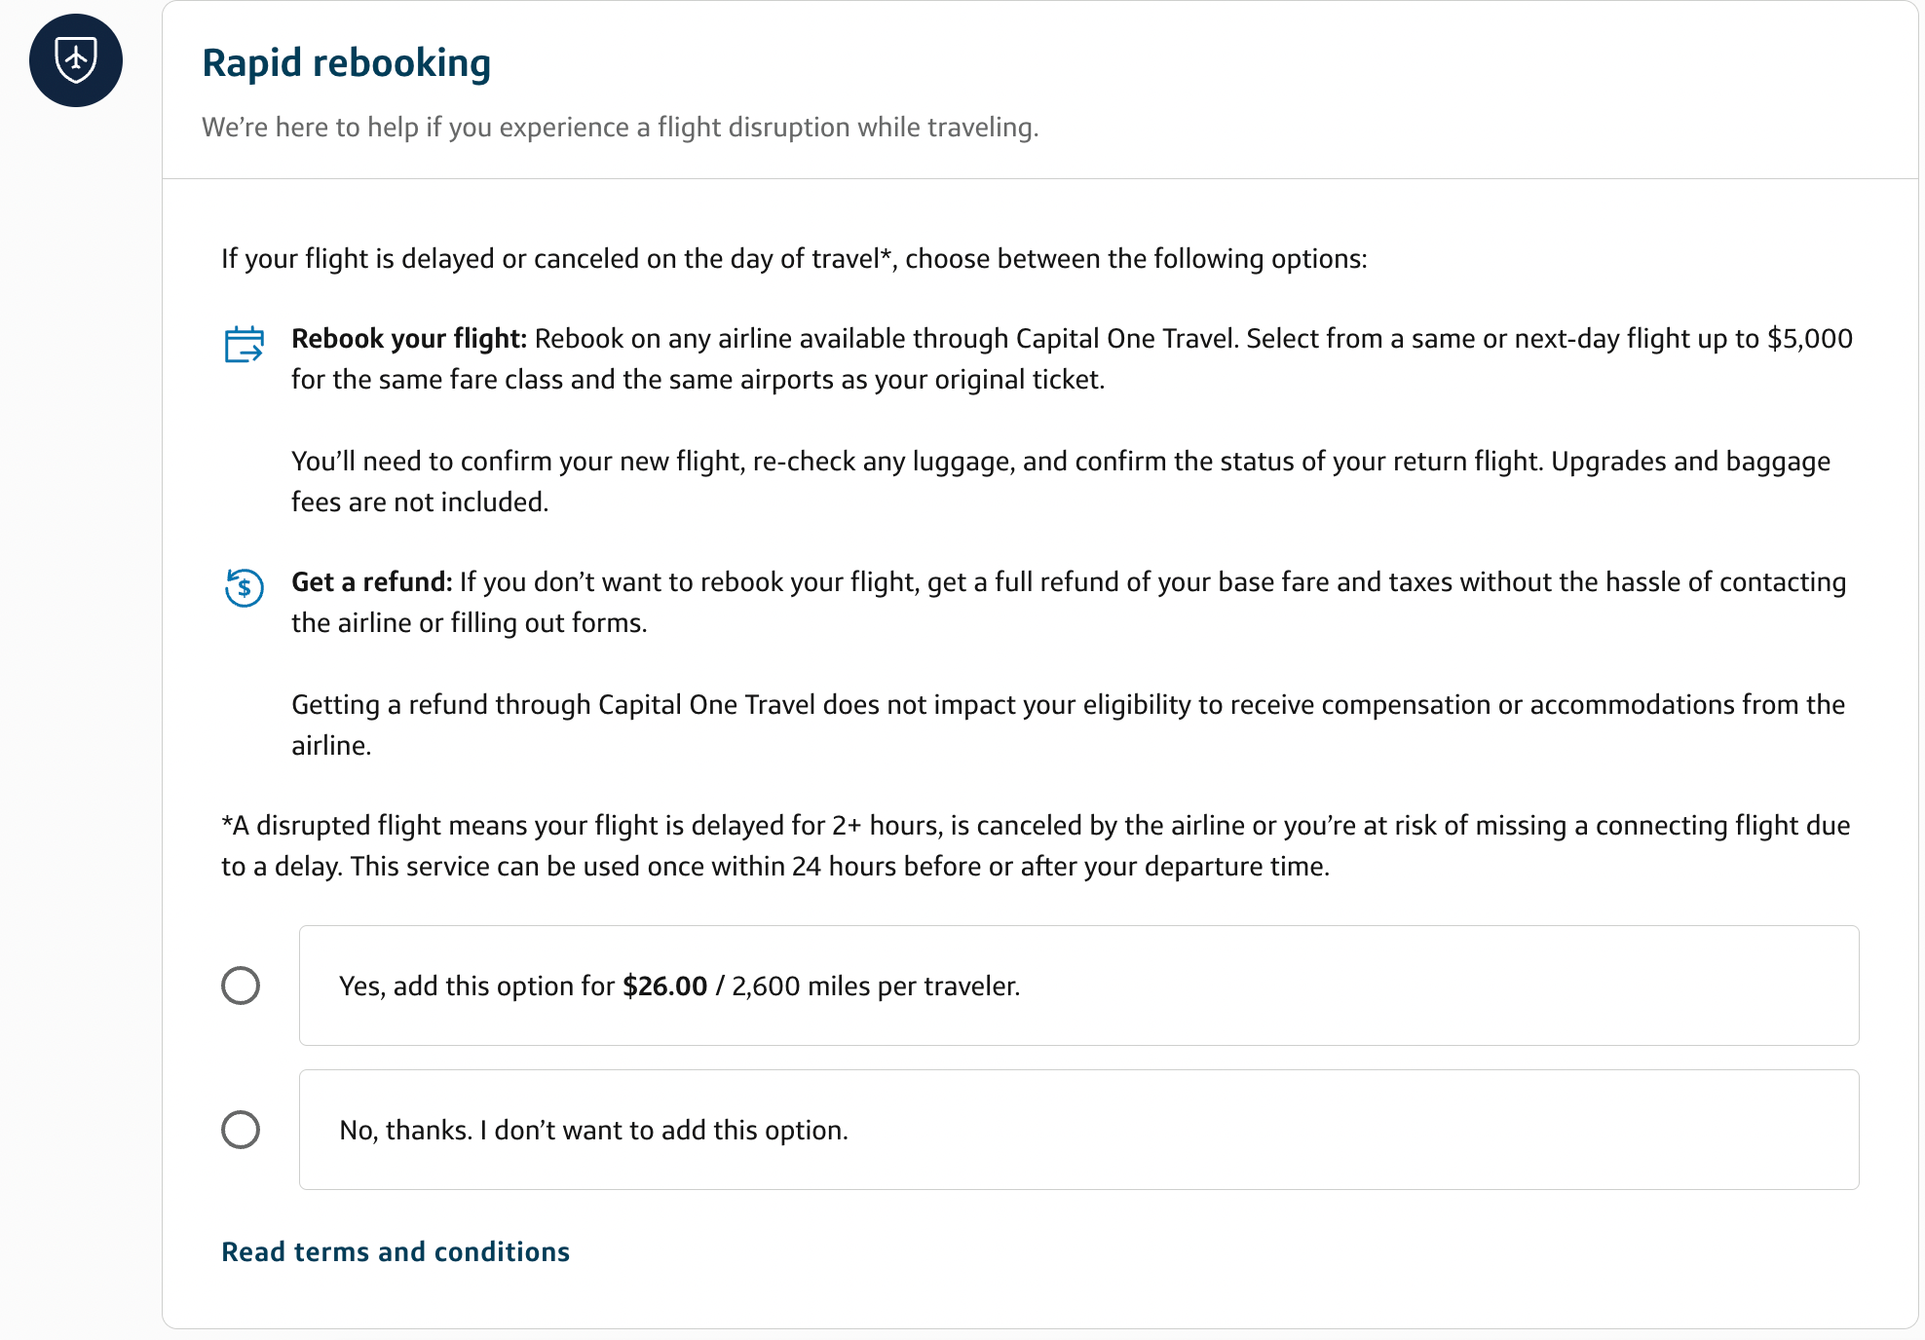This screenshot has height=1340, width=1925.
Task: Click the flight disruption subtitle text
Action: [620, 127]
